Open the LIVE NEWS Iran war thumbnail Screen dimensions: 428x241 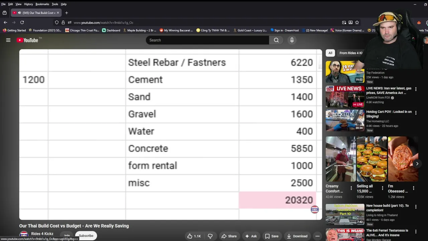pyautogui.click(x=345, y=96)
